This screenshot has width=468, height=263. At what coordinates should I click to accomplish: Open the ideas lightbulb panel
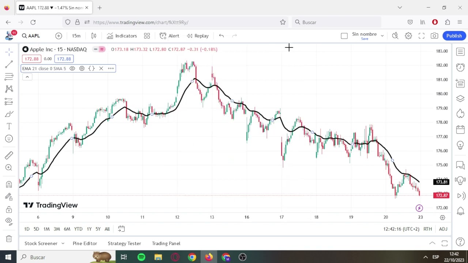(x=460, y=145)
